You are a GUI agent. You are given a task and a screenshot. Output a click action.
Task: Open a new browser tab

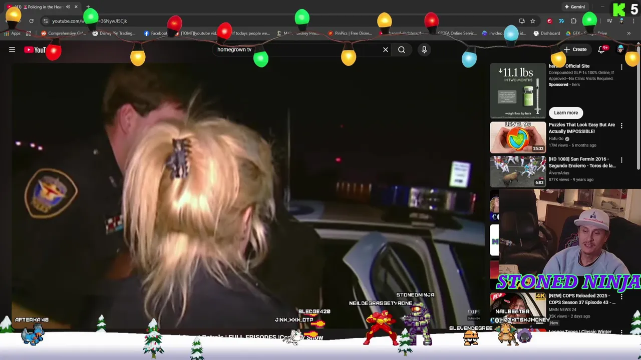pos(88,7)
